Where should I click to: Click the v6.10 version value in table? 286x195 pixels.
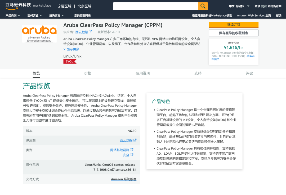click(132, 131)
